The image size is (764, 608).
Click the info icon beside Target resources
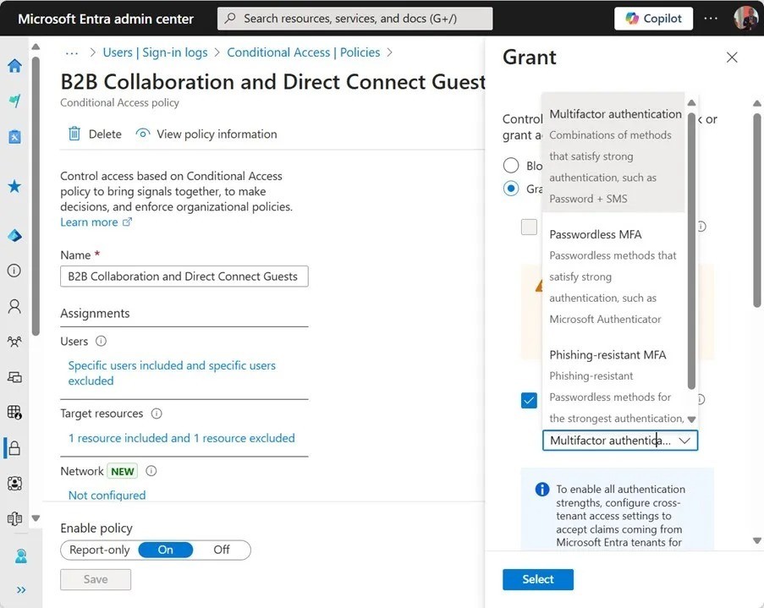click(x=157, y=414)
